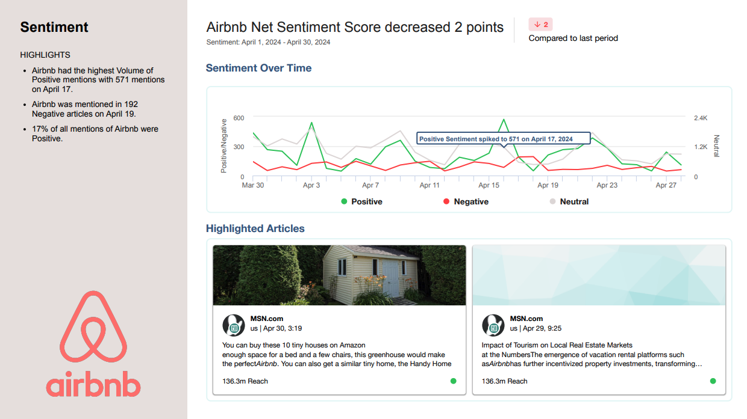The width and height of the screenshot is (747, 419).
Task: Click the airbnb wordmark text under the logo
Action: tap(93, 385)
